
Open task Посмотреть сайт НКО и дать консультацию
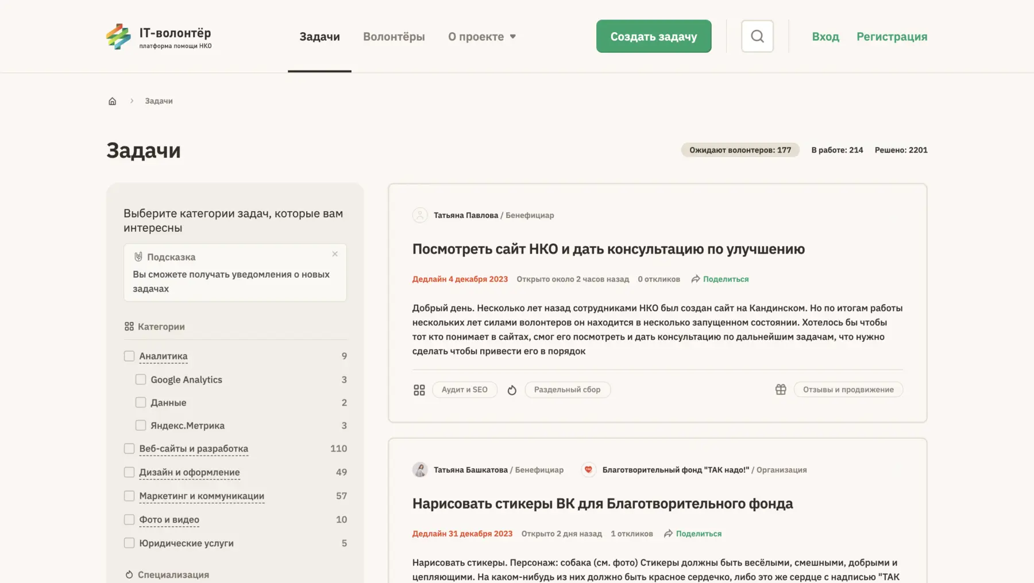608,249
